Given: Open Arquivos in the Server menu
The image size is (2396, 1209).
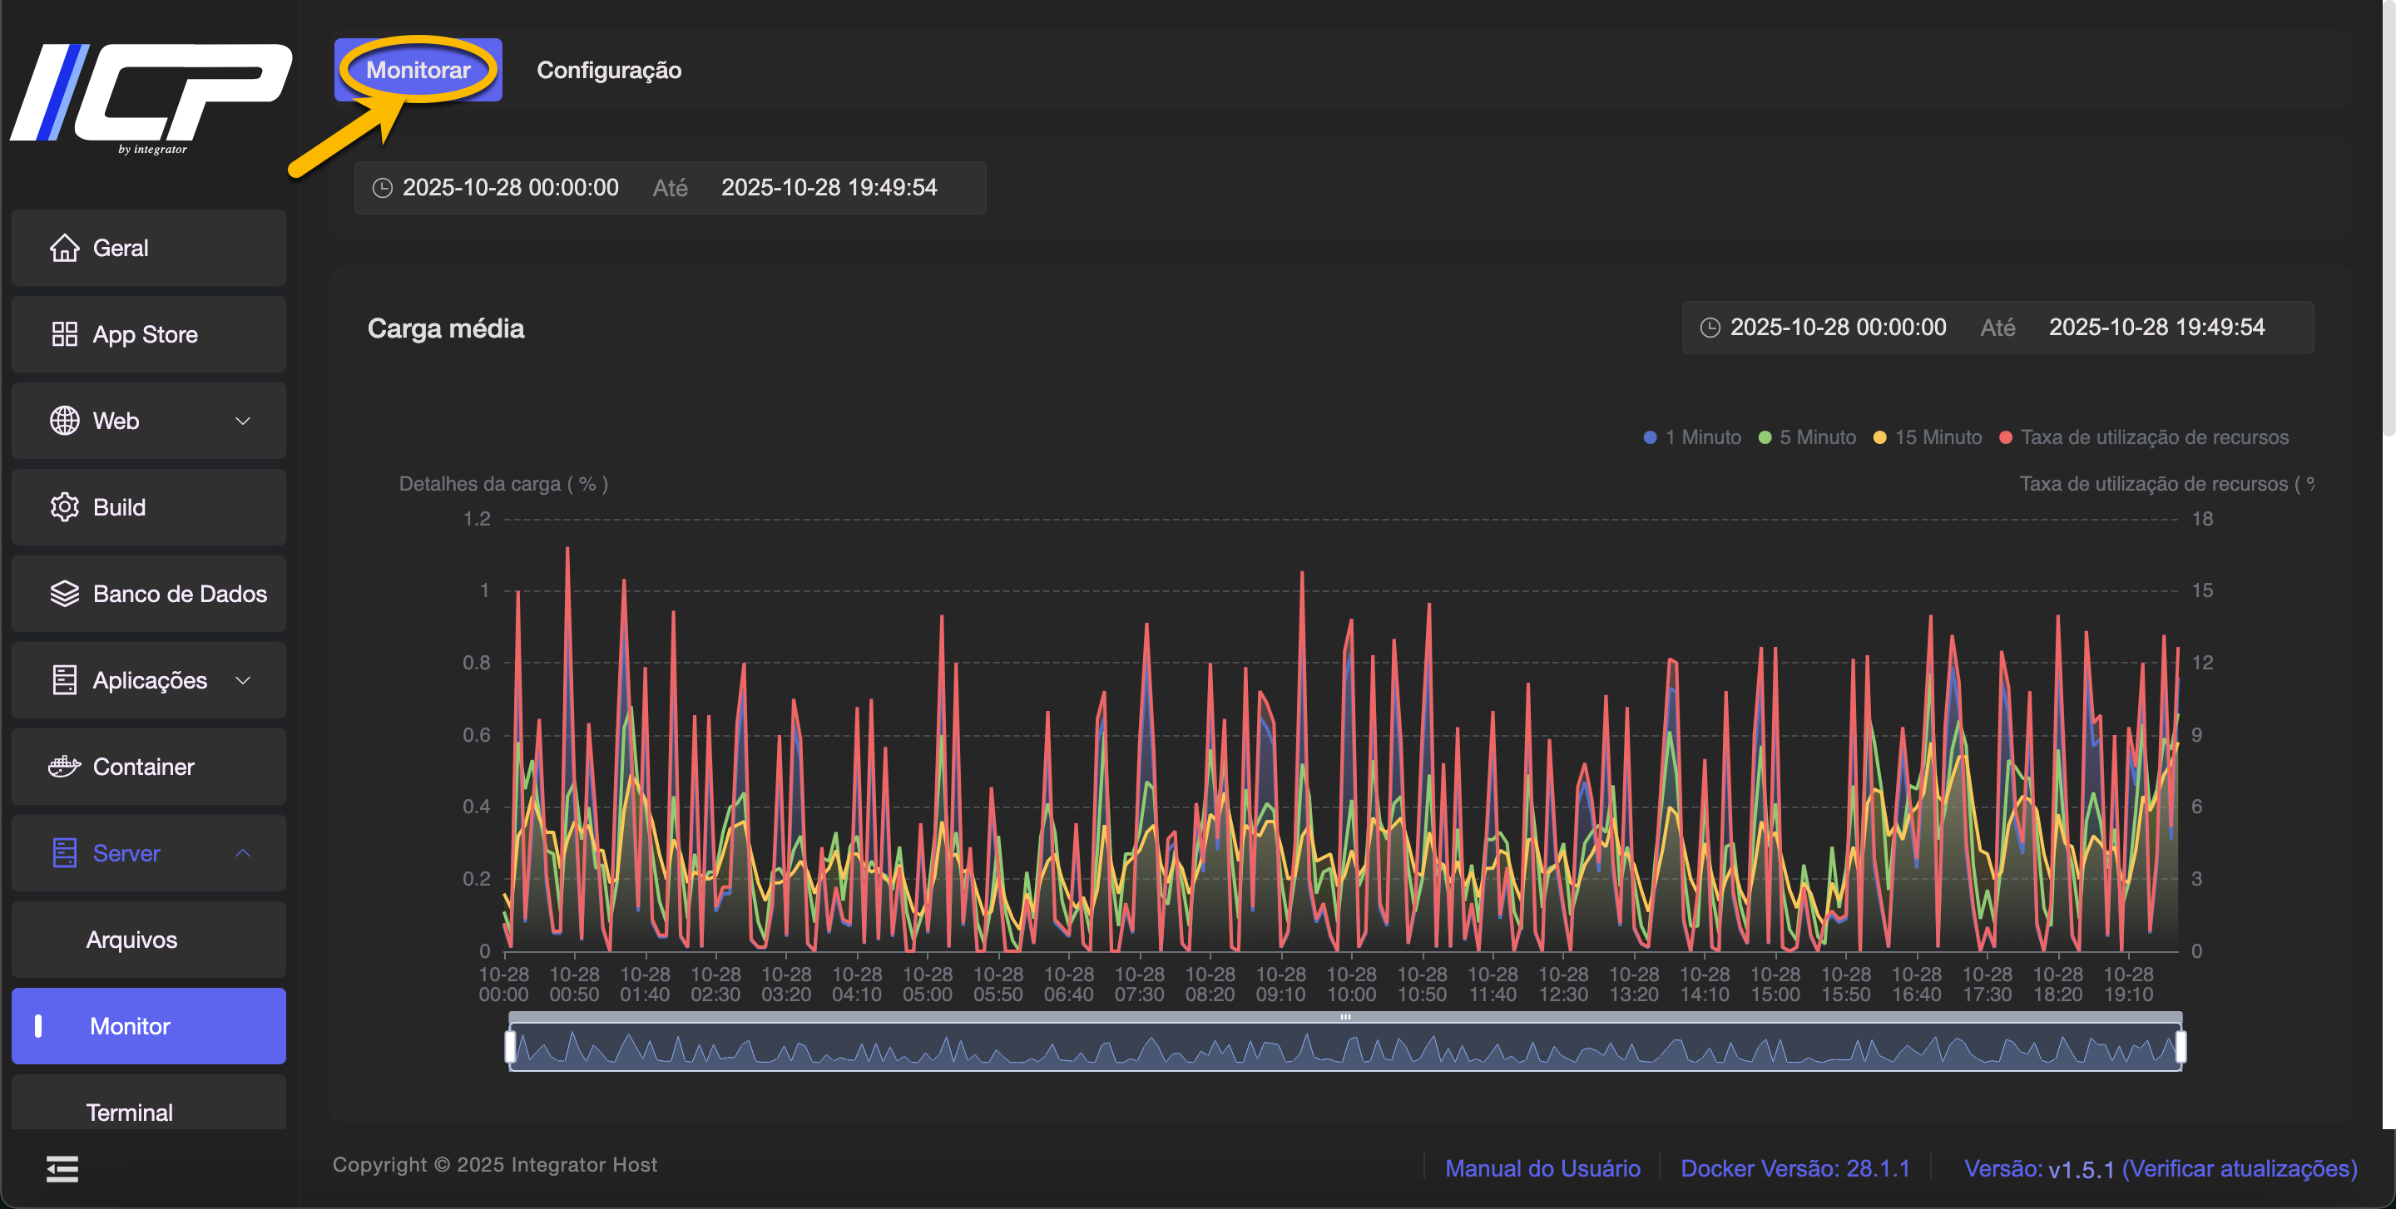Looking at the screenshot, I should (131, 940).
